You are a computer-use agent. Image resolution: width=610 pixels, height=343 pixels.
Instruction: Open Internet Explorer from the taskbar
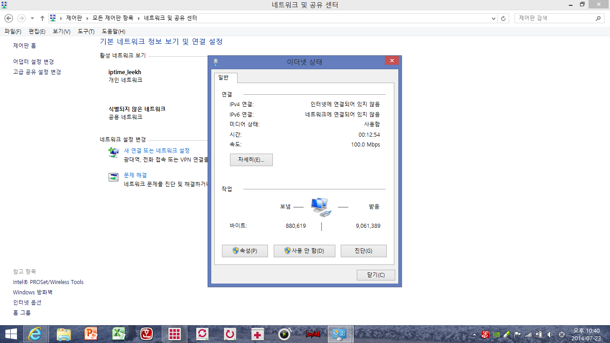point(35,334)
